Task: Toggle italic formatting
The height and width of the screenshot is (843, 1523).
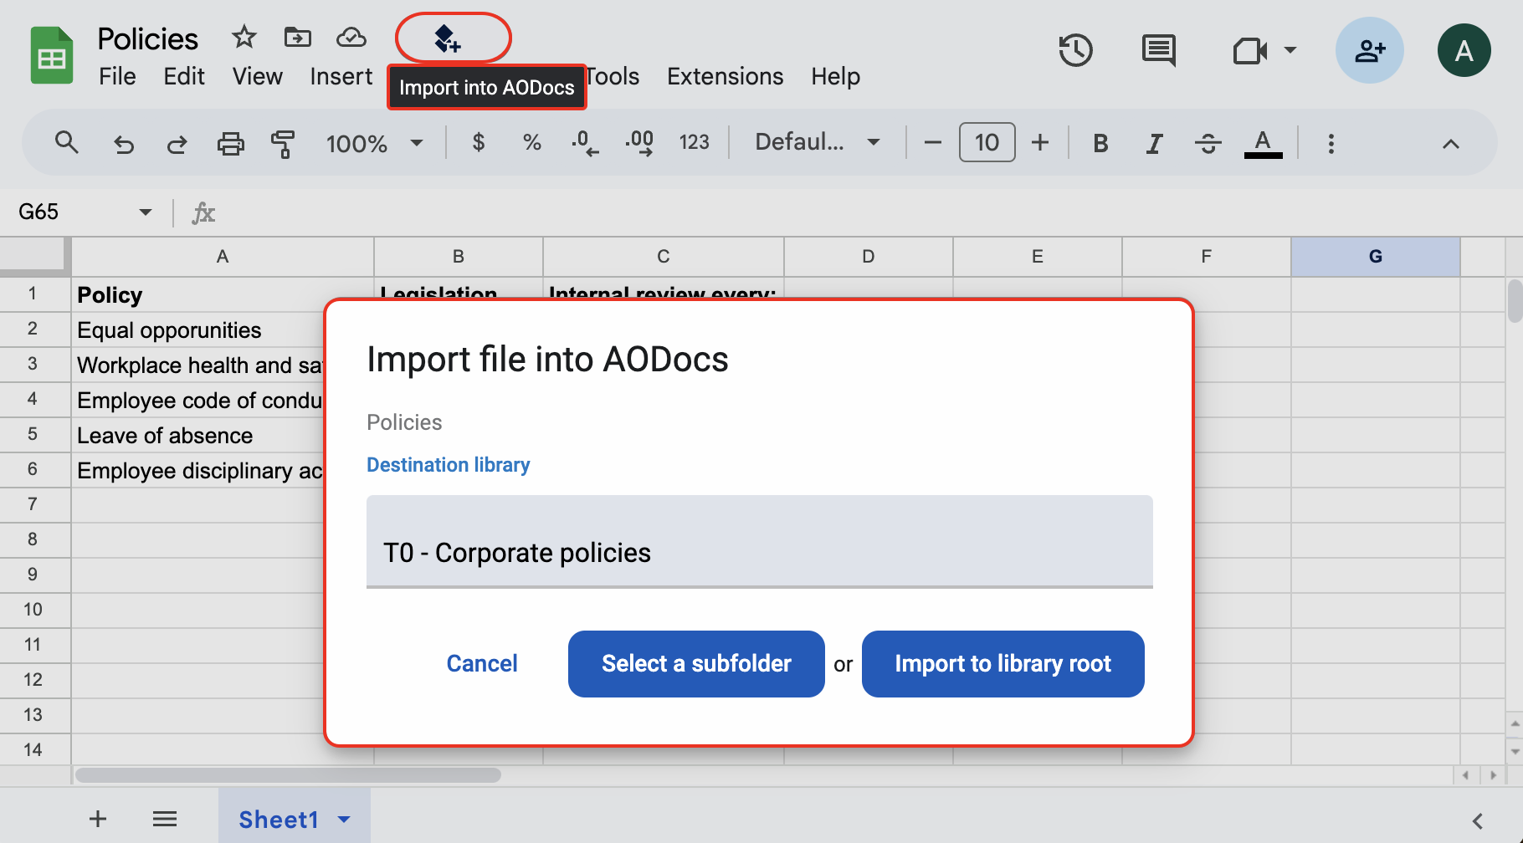Action: pyautogui.click(x=1154, y=144)
